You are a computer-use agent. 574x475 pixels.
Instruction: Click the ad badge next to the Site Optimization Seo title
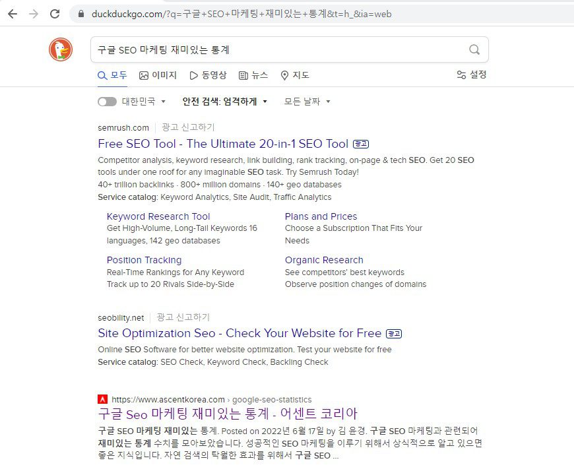pos(394,333)
